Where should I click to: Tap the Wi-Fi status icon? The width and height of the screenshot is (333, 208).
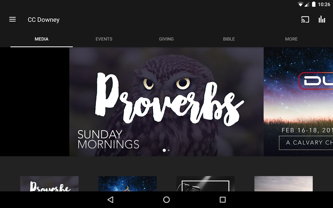click(x=301, y=4)
